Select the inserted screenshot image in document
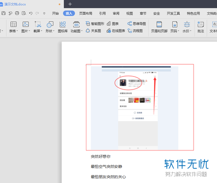 pos(135,108)
